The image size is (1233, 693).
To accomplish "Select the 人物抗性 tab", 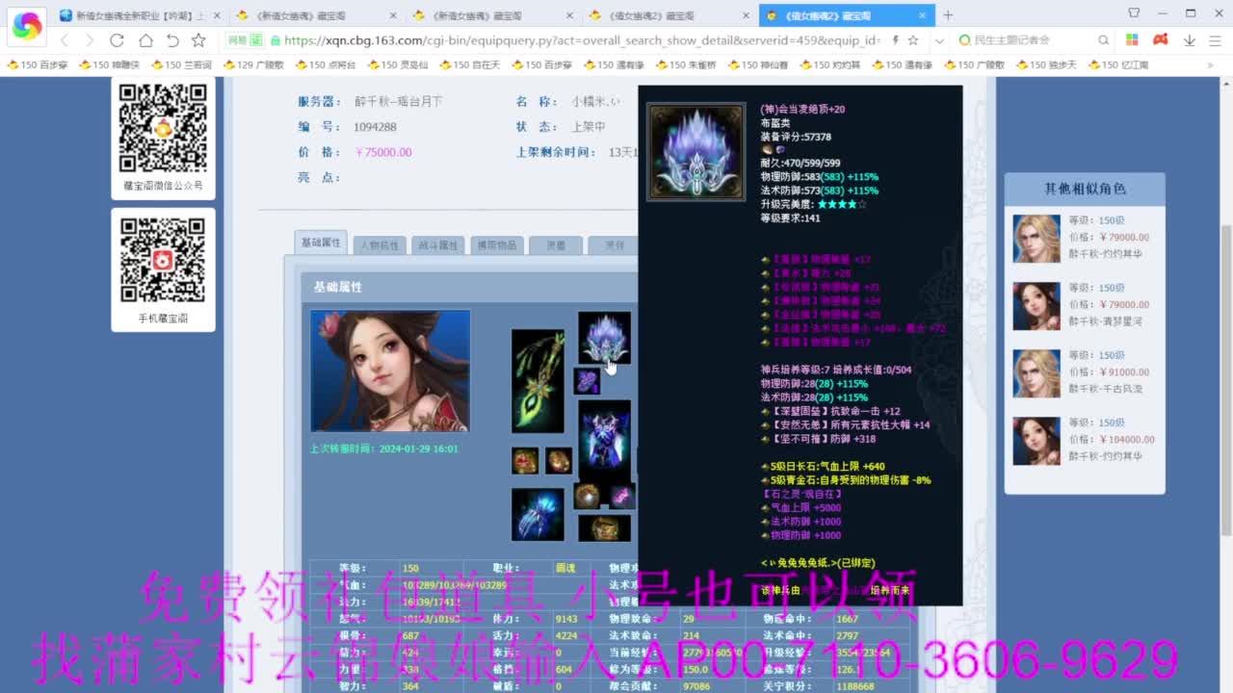I will pos(380,245).
